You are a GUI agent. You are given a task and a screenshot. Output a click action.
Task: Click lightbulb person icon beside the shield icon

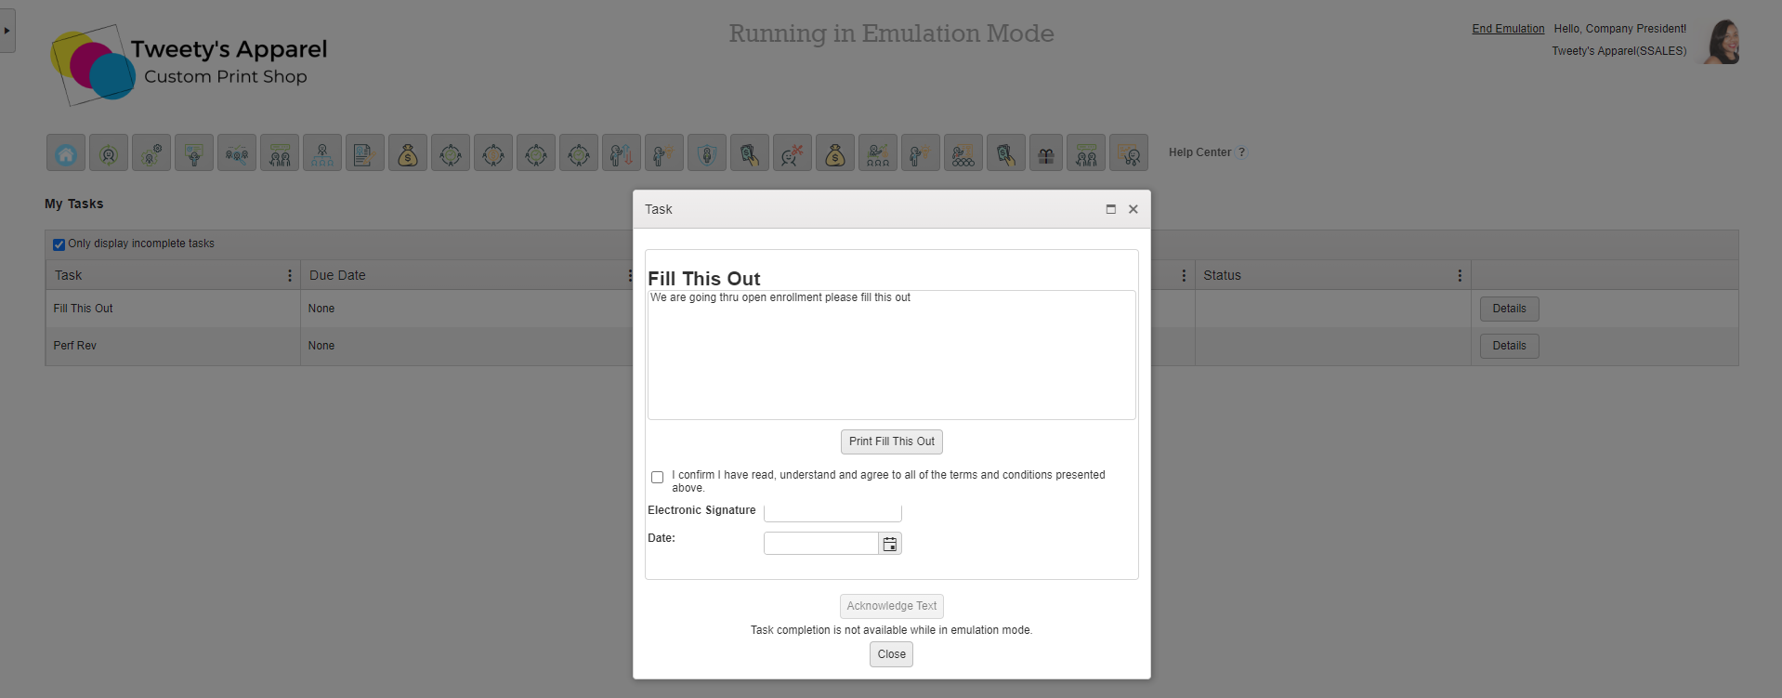[x=664, y=152]
